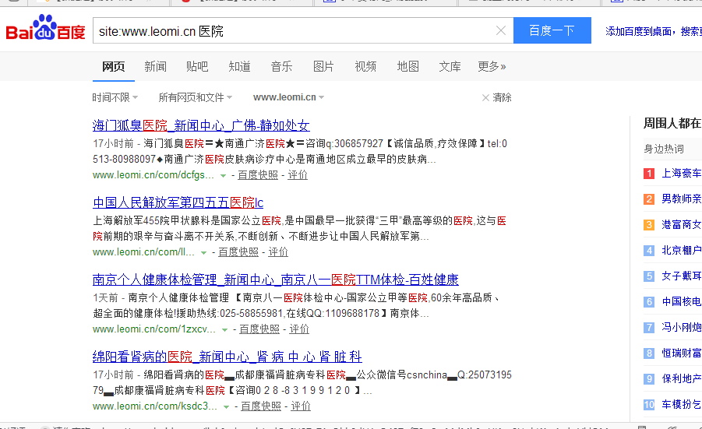
Task: Open hot search #1 上海豪车
Action: pos(682,173)
